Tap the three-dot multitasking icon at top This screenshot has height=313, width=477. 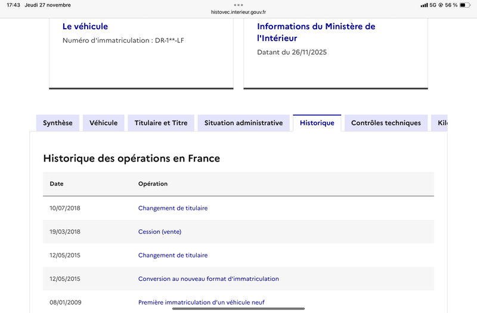tap(238, 5)
